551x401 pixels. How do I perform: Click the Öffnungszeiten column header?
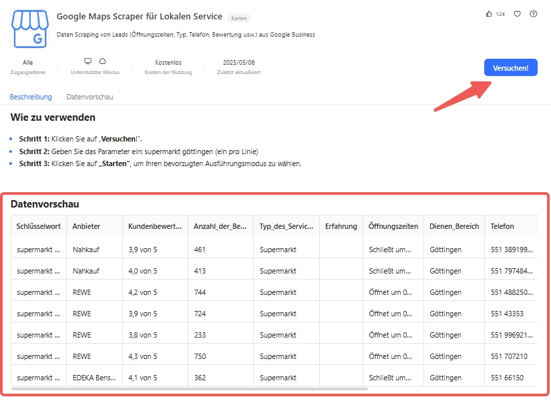(x=393, y=226)
